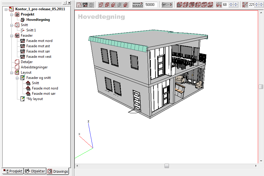This screenshot has width=264, height=176.
Task: Select the Detaljer tree folder
Action: point(27,62)
